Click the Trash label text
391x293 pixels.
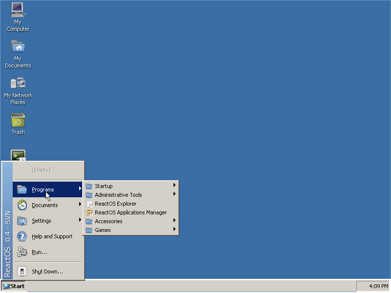(x=18, y=132)
